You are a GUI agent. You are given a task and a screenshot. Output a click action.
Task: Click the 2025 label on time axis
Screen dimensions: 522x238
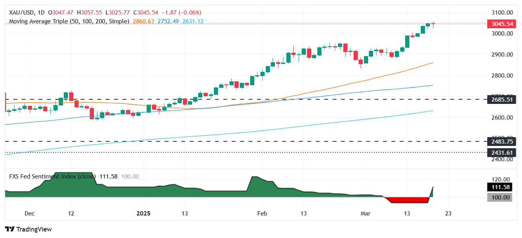click(x=143, y=213)
